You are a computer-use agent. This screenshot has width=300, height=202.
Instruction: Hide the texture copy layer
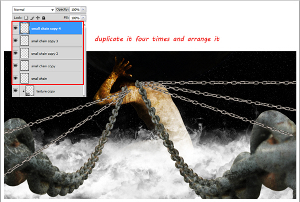point(15,90)
